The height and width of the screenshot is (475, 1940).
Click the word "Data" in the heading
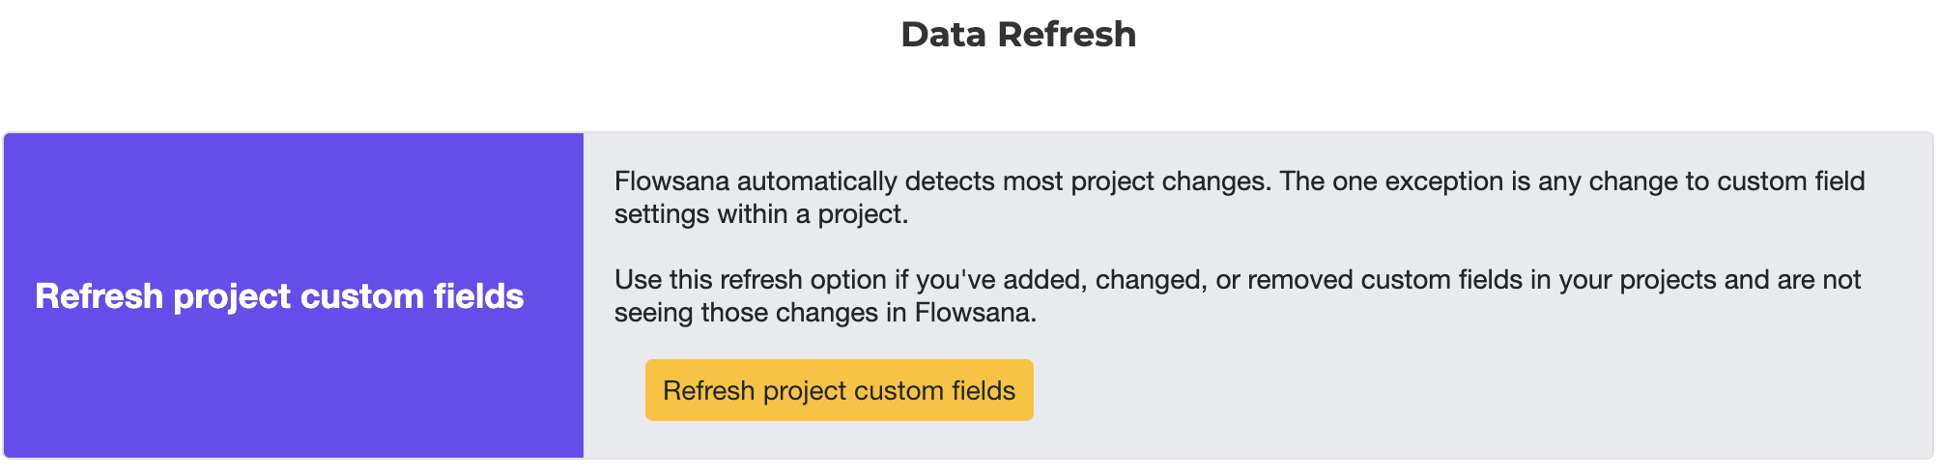click(x=944, y=35)
